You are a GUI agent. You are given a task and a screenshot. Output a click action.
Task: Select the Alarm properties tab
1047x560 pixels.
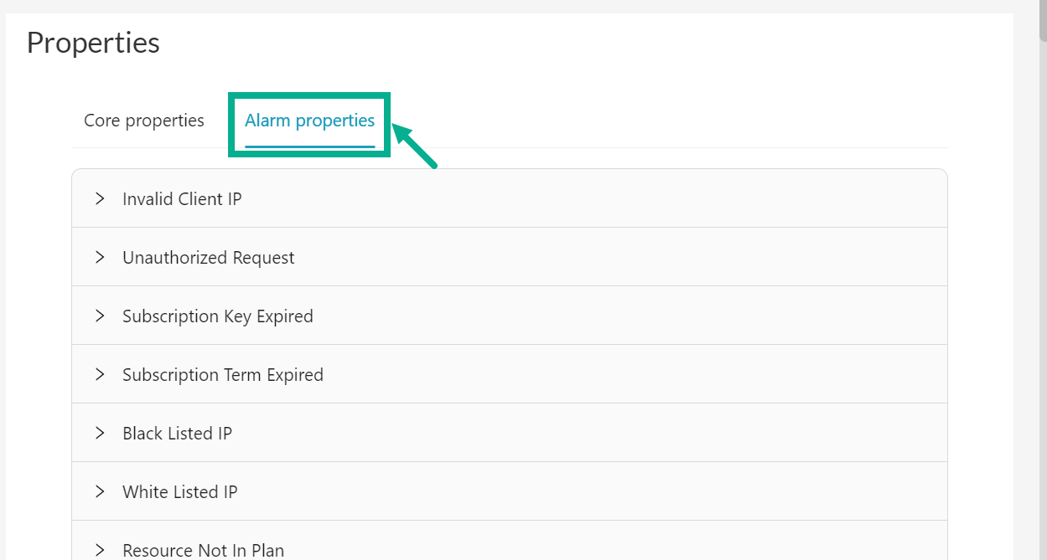[309, 121]
